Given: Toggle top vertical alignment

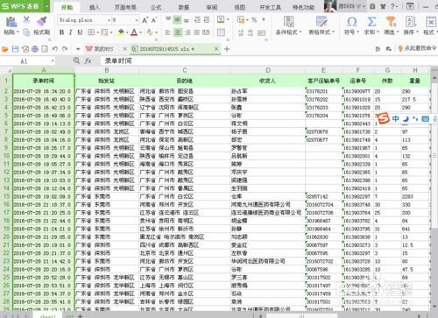Looking at the screenshot, I should point(168,19).
